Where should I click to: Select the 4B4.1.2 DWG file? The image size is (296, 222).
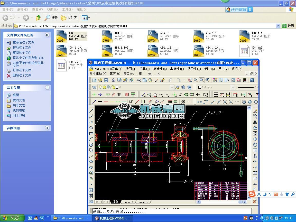pos(163,51)
